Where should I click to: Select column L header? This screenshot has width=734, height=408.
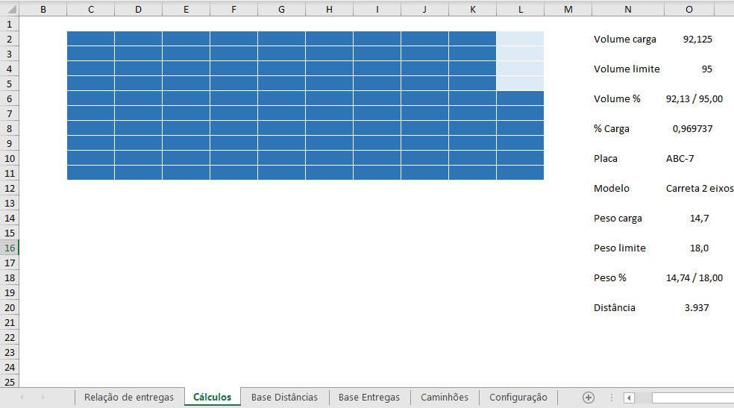[x=521, y=10]
